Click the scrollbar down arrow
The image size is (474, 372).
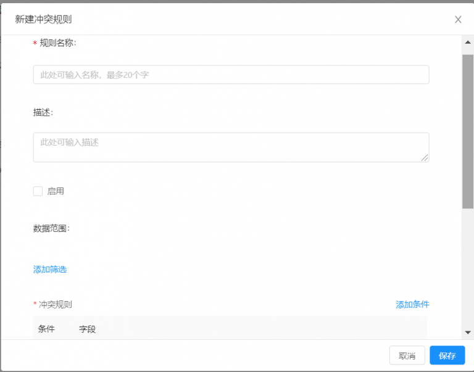click(468, 332)
